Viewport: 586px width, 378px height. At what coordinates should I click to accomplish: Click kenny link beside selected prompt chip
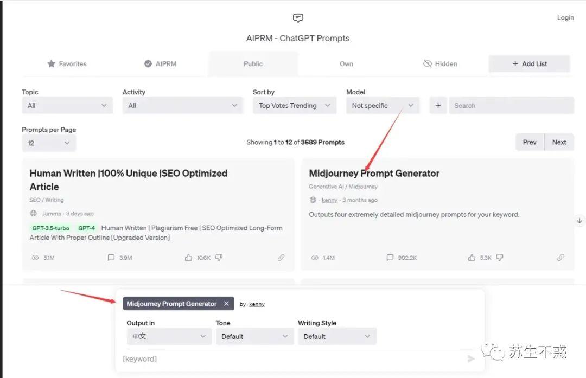point(257,304)
